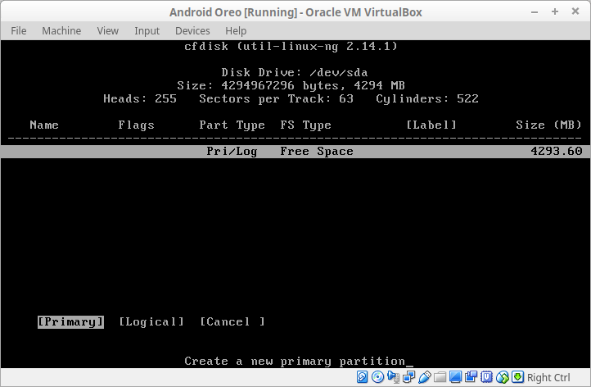Click the FS Type column header
591x387 pixels.
pyautogui.click(x=305, y=125)
